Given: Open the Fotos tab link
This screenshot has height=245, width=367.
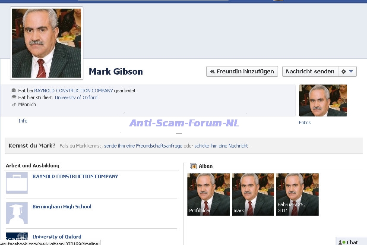Looking at the screenshot, I should [x=304, y=122].
